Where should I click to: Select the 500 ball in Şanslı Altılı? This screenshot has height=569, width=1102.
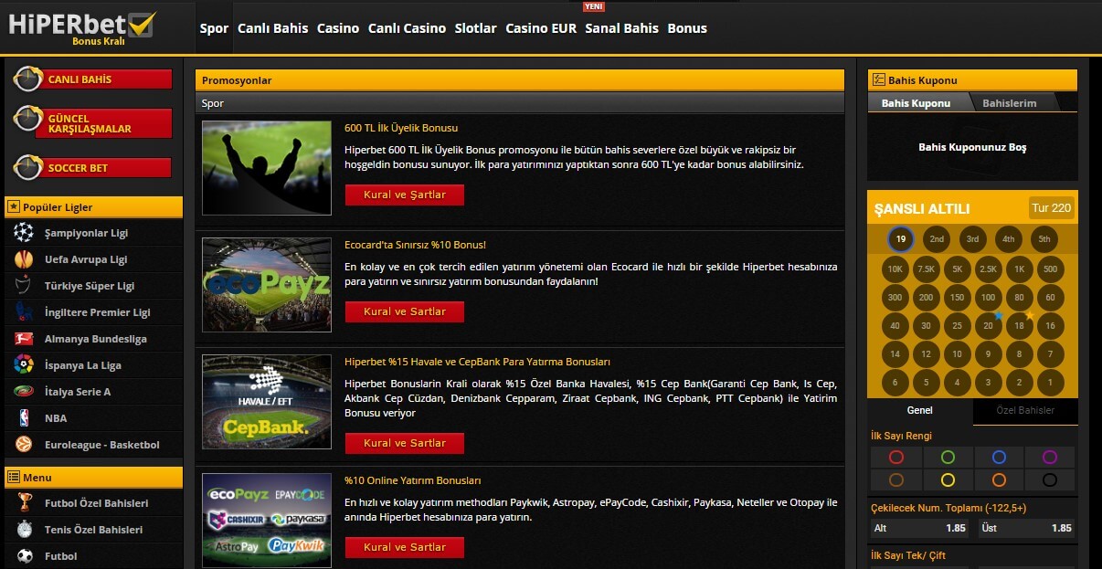[x=1051, y=269]
